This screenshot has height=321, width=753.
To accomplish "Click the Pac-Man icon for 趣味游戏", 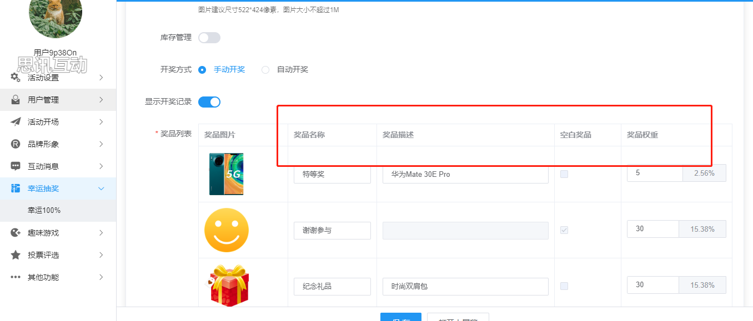I will pyautogui.click(x=16, y=233).
